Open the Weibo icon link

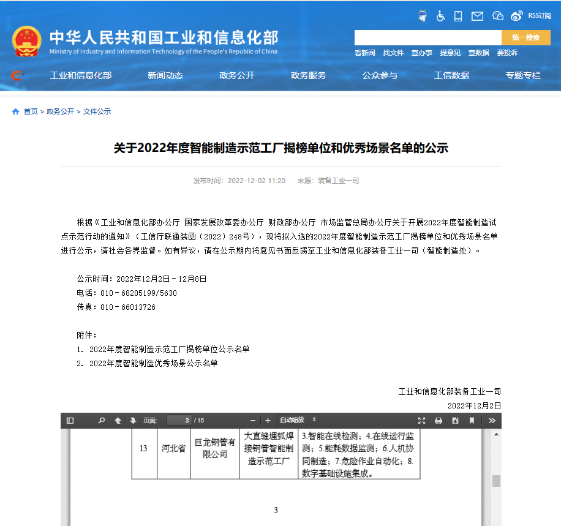point(517,16)
